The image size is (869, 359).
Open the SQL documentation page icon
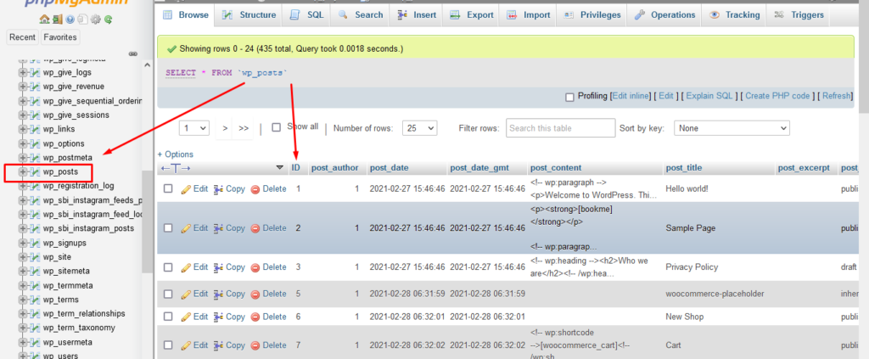pyautogui.click(x=82, y=20)
